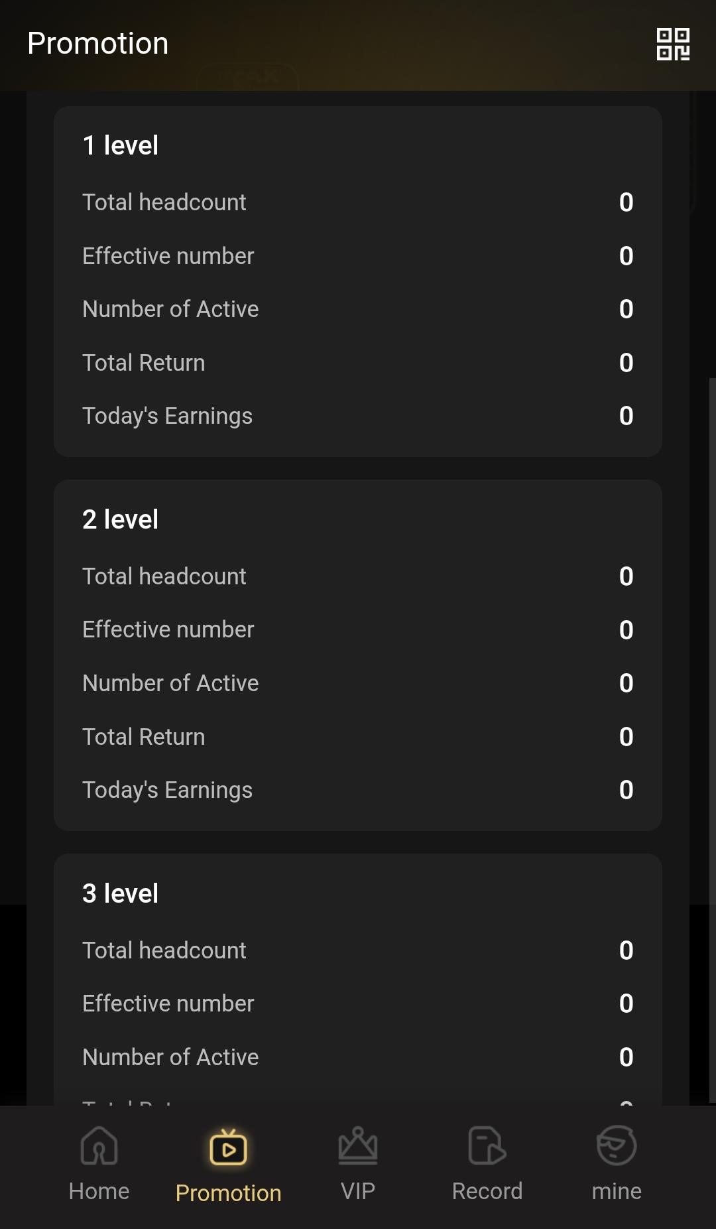Tap the Record document icon

point(487,1146)
